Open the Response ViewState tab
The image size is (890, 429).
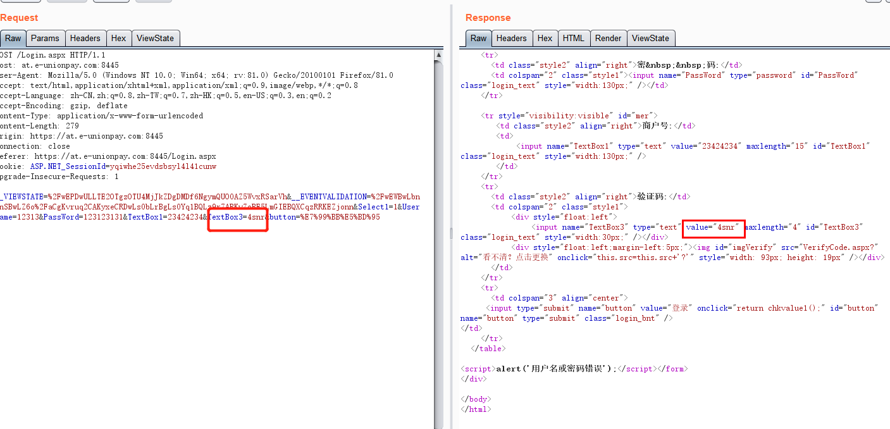(x=650, y=38)
